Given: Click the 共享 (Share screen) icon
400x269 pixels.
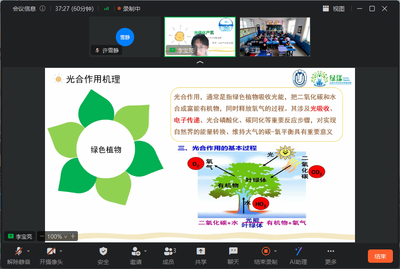Looking at the screenshot, I should (200, 251).
